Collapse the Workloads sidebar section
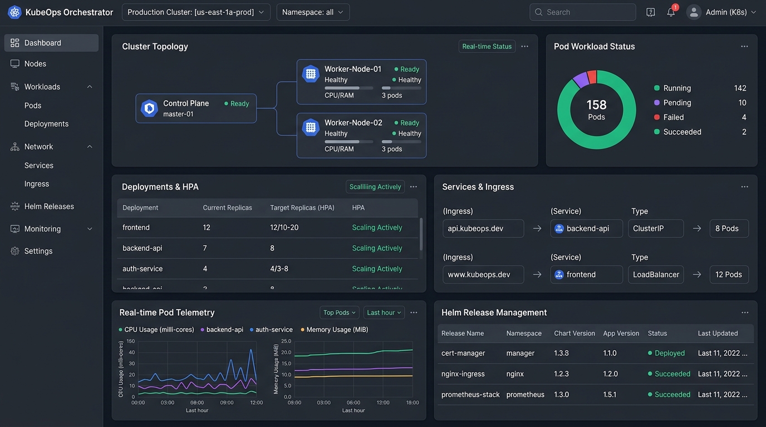Screen dimensions: 766x427 [x=90, y=87]
